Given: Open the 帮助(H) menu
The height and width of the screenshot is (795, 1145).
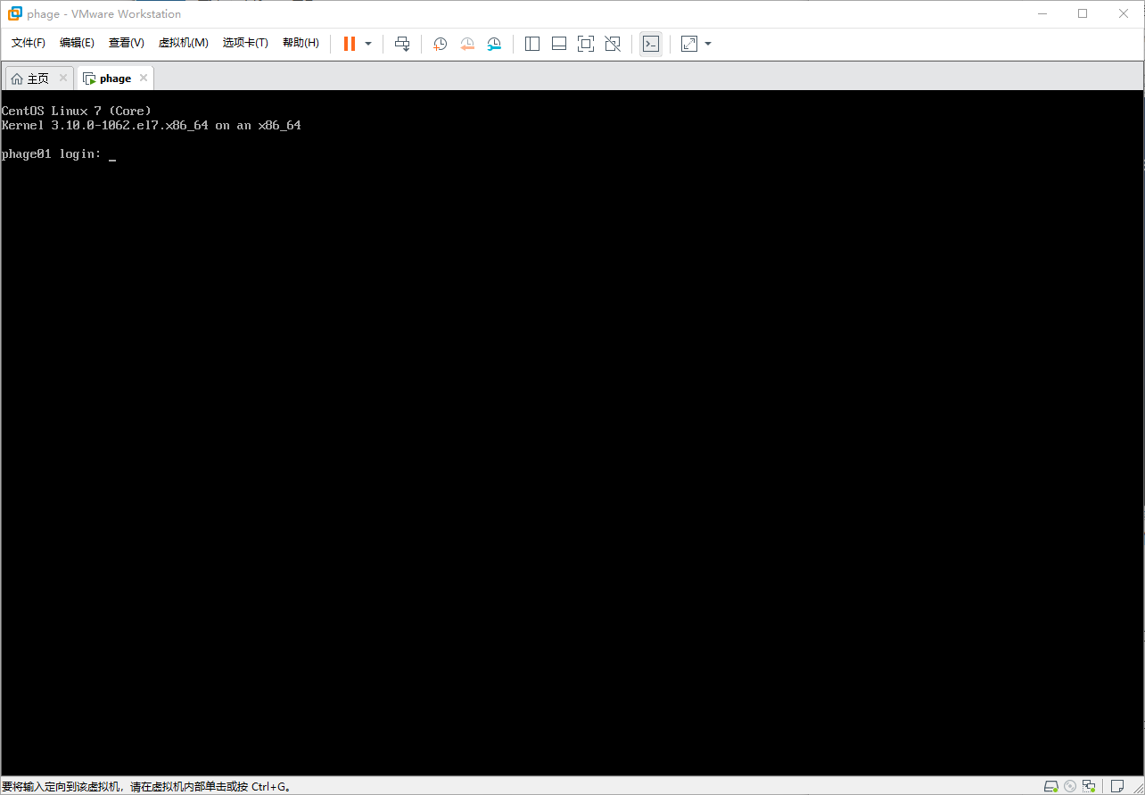Looking at the screenshot, I should (301, 43).
